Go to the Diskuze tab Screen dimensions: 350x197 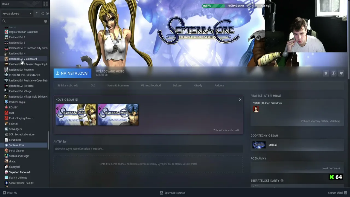tap(177, 85)
